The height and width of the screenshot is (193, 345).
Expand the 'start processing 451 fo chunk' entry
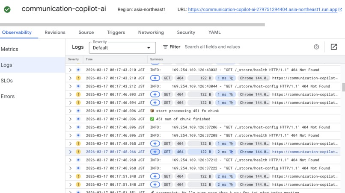[x=70, y=111]
